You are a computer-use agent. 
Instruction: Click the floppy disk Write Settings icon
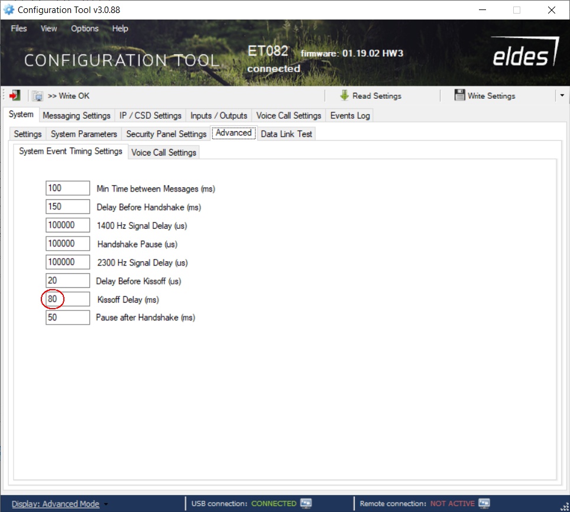(459, 95)
